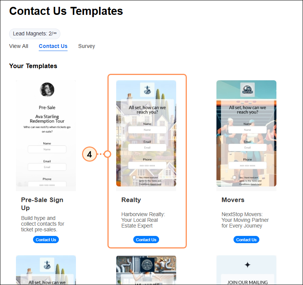Viewport: 303px width, 285px height.
Task: Click the Phone field in Movers template
Action: [x=248, y=166]
